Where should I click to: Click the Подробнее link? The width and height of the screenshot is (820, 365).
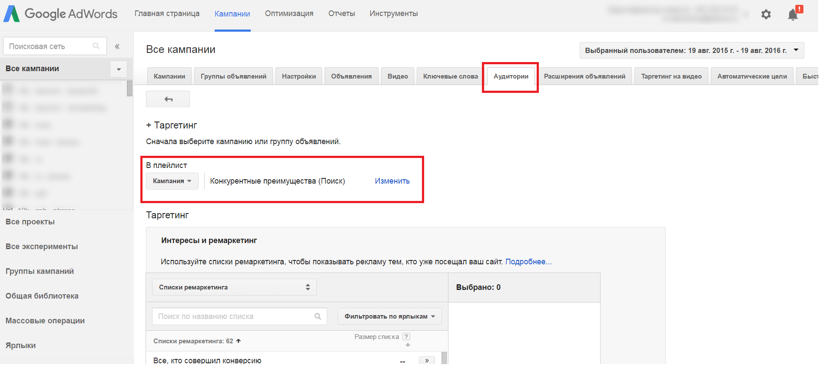tap(528, 262)
